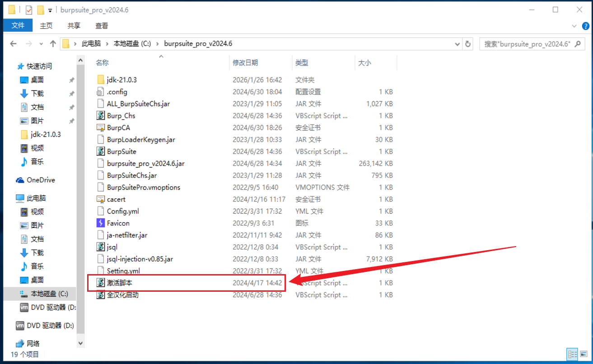Screen dimensions: 593x364
Task: Select the BurpCA certificate icon
Action: (x=101, y=127)
